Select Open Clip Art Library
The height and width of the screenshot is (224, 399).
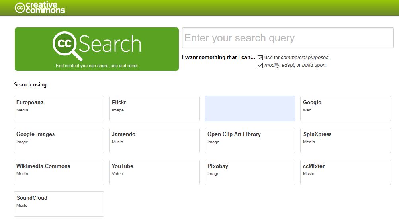click(x=250, y=140)
